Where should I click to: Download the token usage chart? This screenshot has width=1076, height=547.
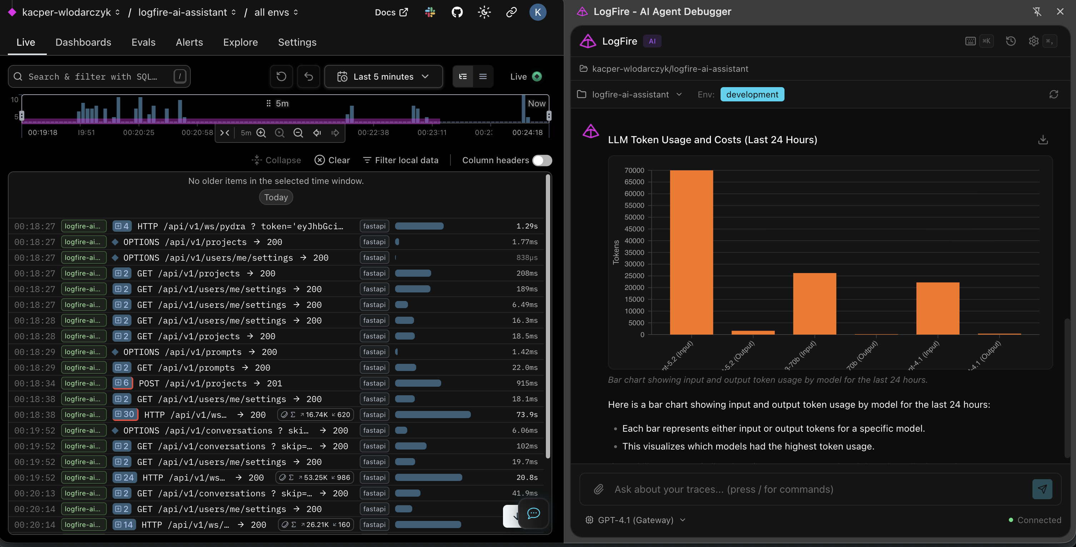[1042, 140]
